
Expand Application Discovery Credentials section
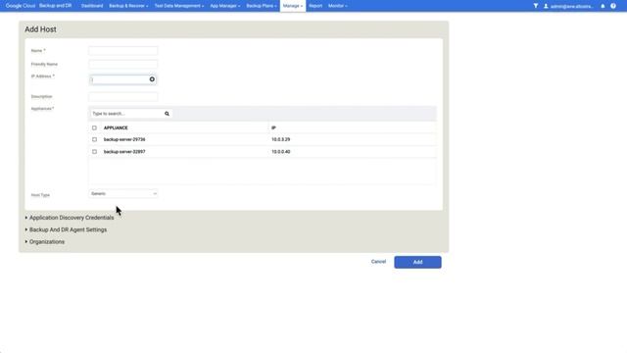point(70,218)
